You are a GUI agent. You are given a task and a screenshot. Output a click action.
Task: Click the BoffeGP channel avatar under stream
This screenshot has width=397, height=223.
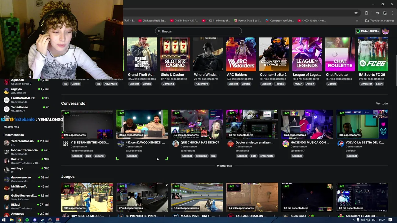[x=341, y=144]
